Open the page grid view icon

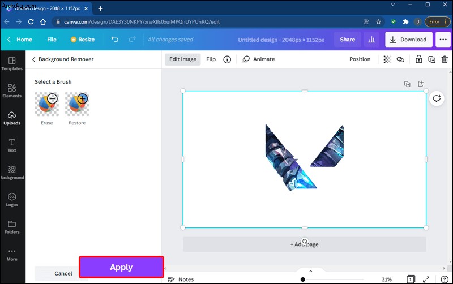tap(411, 279)
